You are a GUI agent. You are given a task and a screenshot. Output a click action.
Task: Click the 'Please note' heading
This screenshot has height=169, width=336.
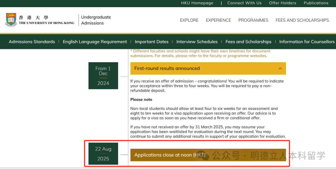pyautogui.click(x=141, y=100)
